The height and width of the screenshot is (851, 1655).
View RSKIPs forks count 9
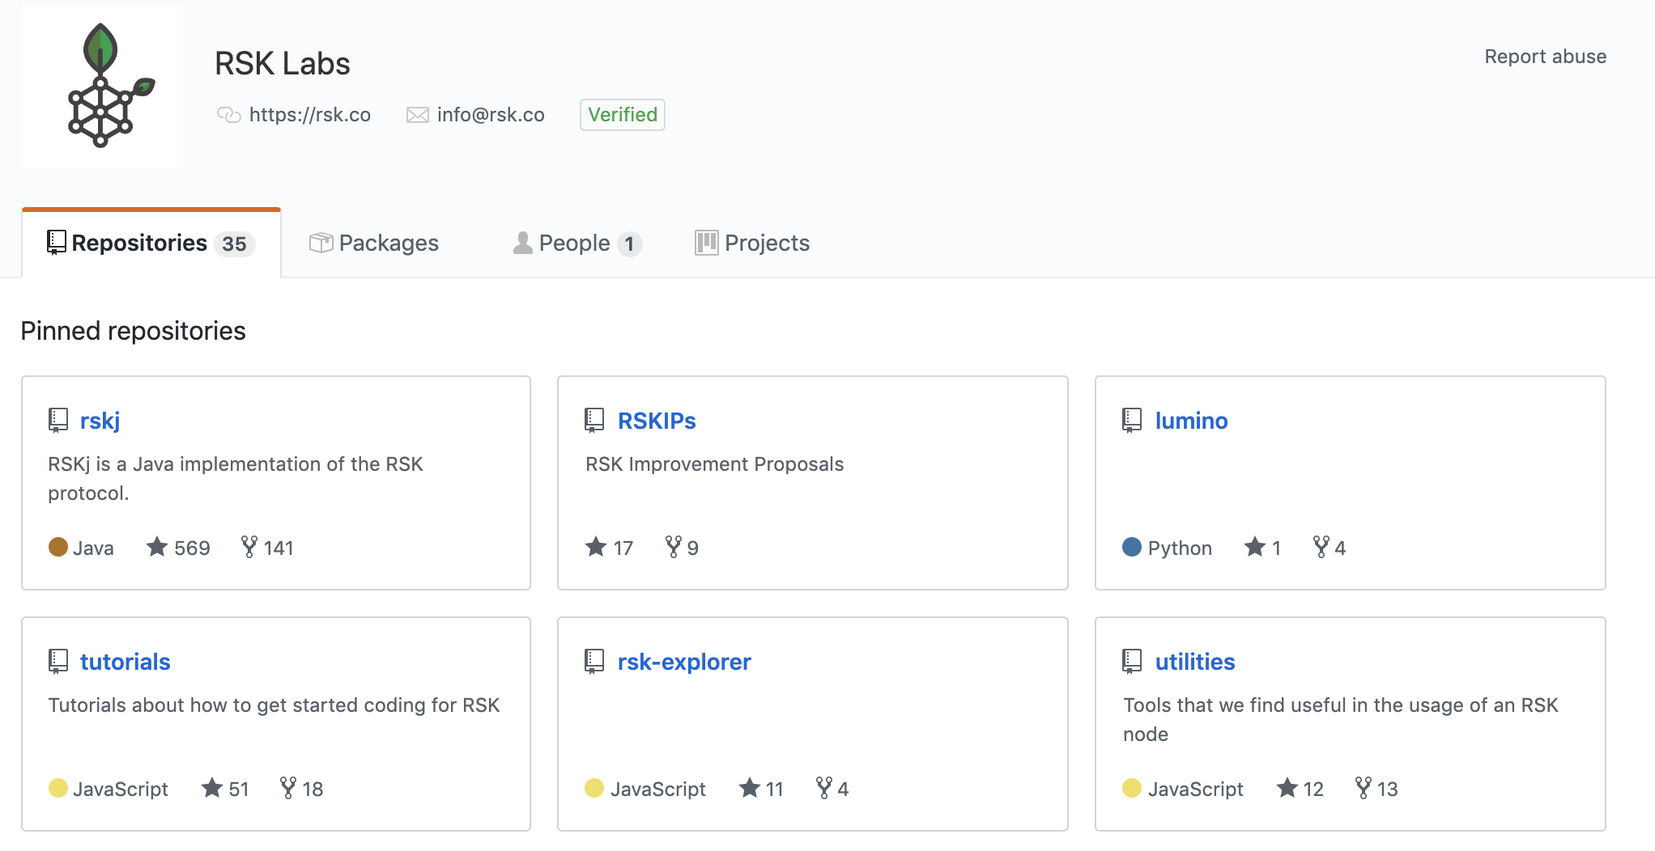pos(682,548)
